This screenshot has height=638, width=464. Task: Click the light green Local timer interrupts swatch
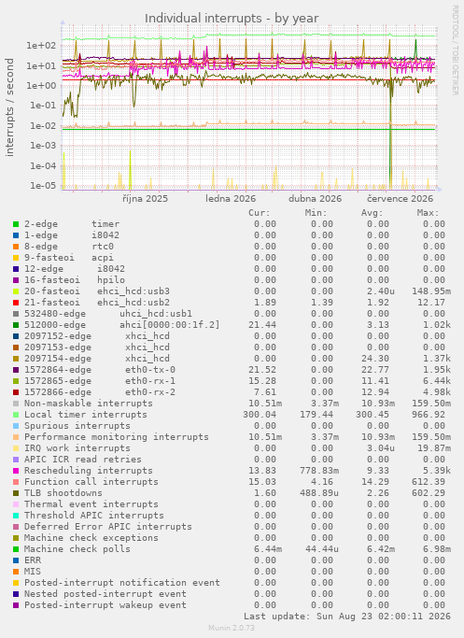click(16, 415)
